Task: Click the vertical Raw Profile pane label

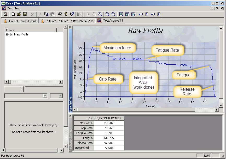Action: click(x=71, y=104)
